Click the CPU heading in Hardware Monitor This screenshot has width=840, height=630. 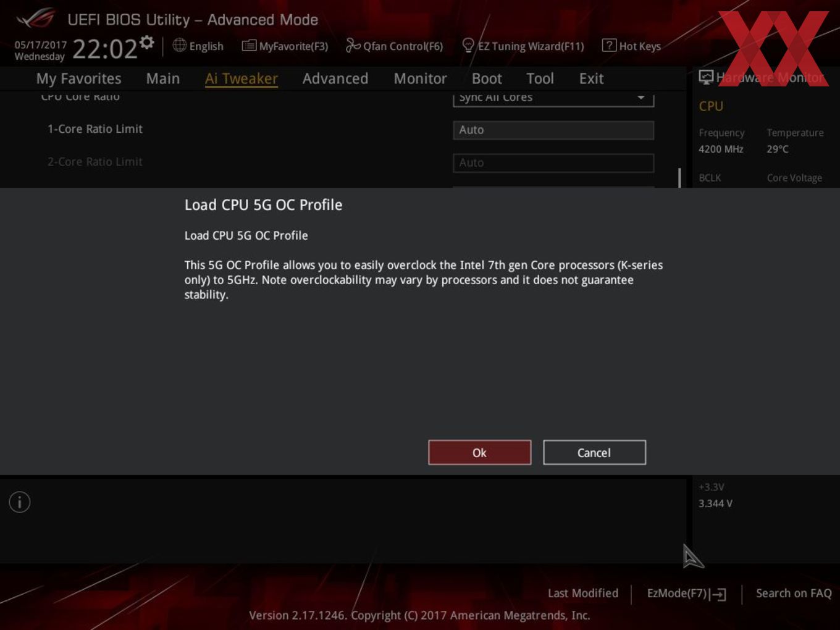[x=711, y=106]
